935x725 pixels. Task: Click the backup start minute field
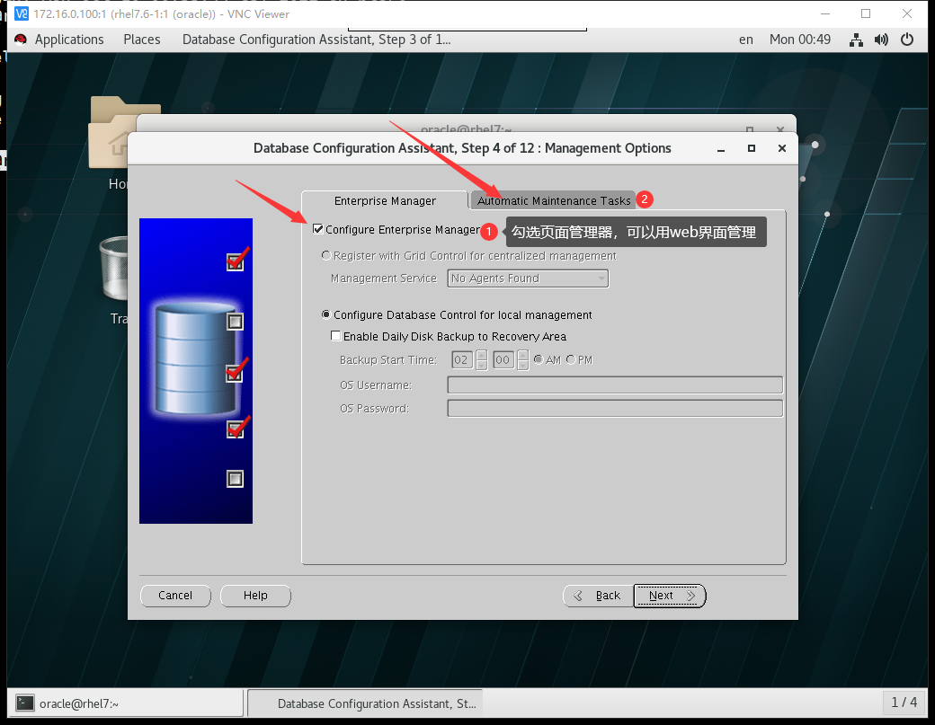503,360
